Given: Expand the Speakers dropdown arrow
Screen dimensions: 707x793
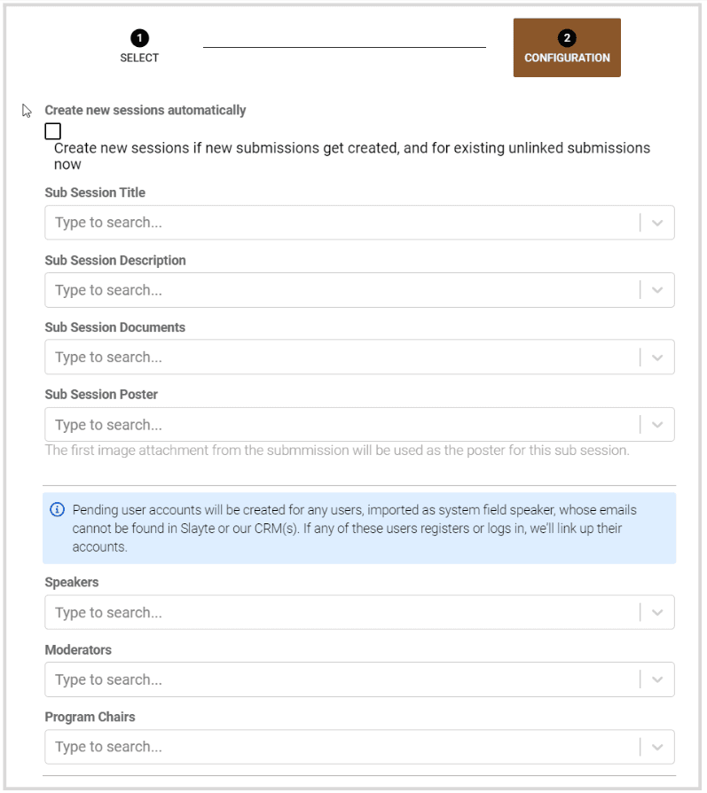Looking at the screenshot, I should click(x=657, y=613).
